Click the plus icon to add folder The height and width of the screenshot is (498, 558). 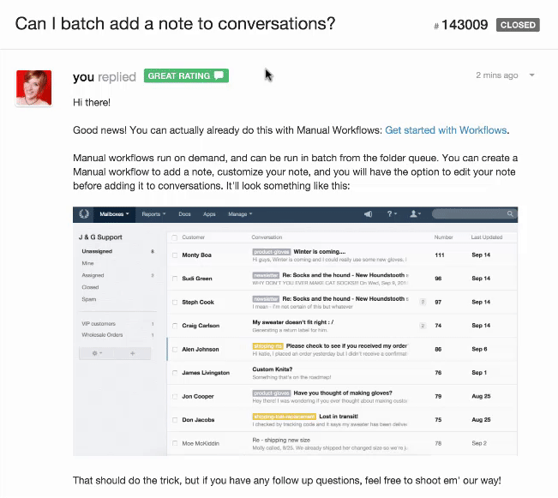coord(133,353)
